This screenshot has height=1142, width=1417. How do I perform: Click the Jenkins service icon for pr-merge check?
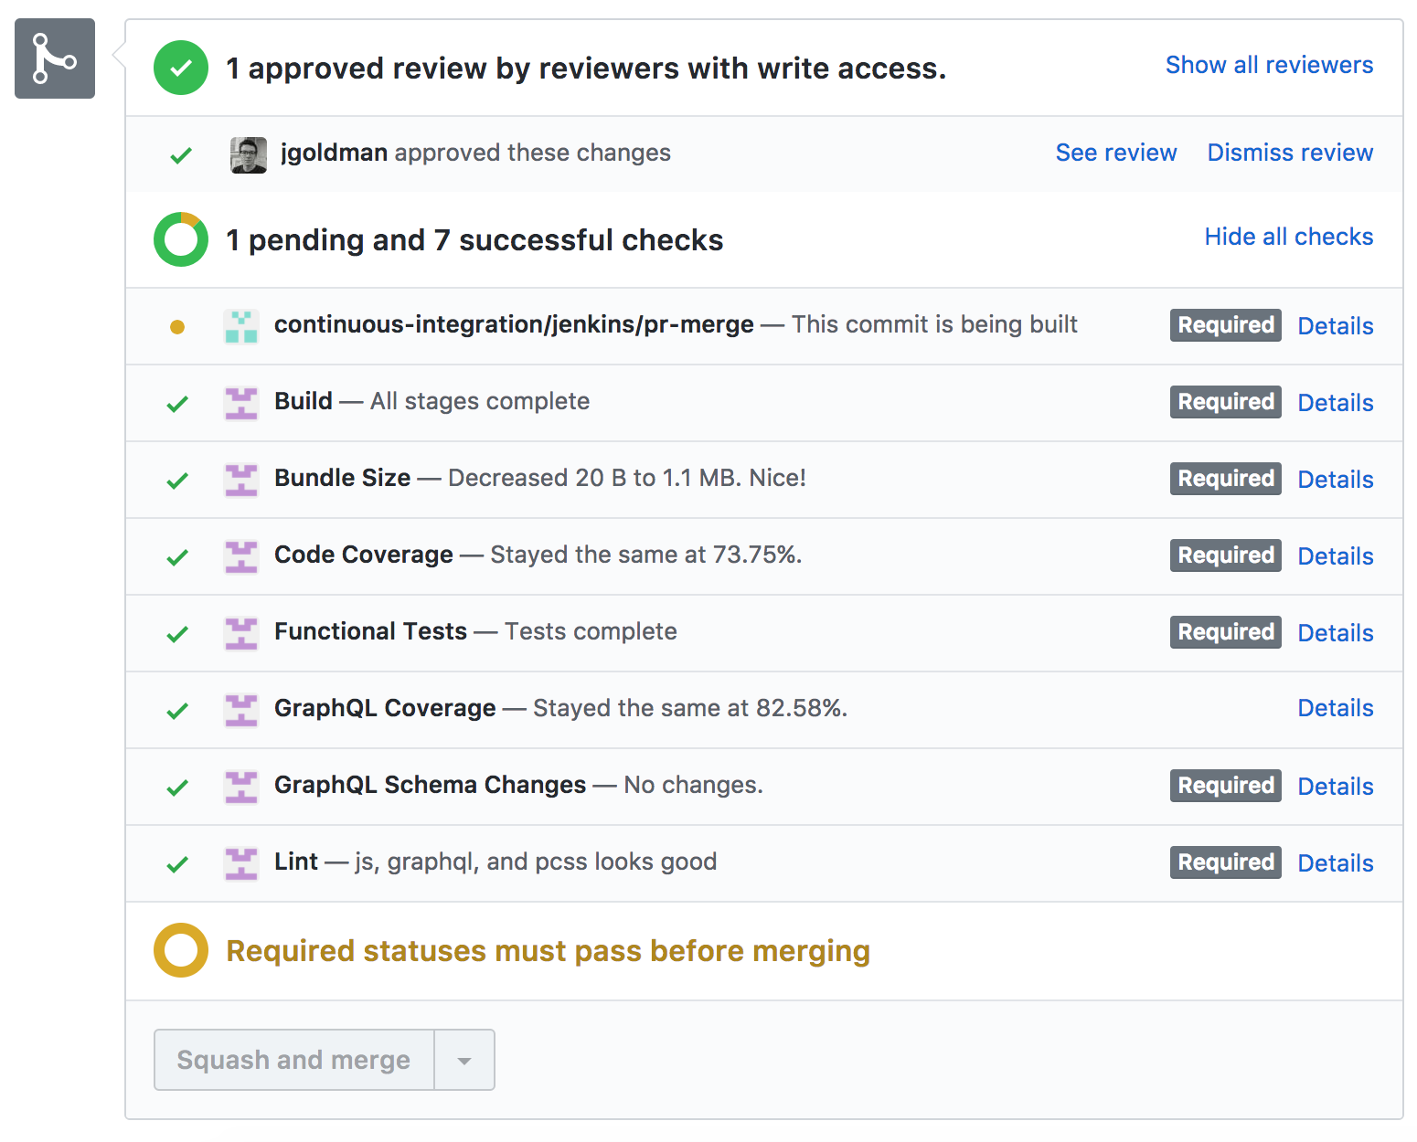click(x=240, y=325)
